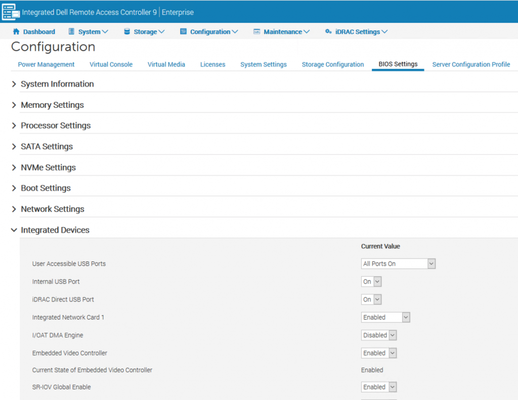The width and height of the screenshot is (518, 400).
Task: Open the iDRAC Settings dropdown menu
Action: click(x=356, y=32)
